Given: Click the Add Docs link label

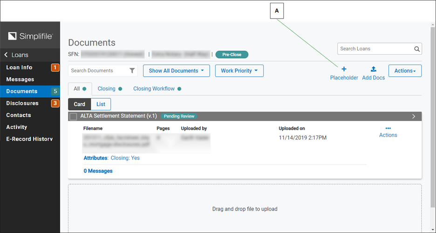Looking at the screenshot, I should tap(374, 78).
